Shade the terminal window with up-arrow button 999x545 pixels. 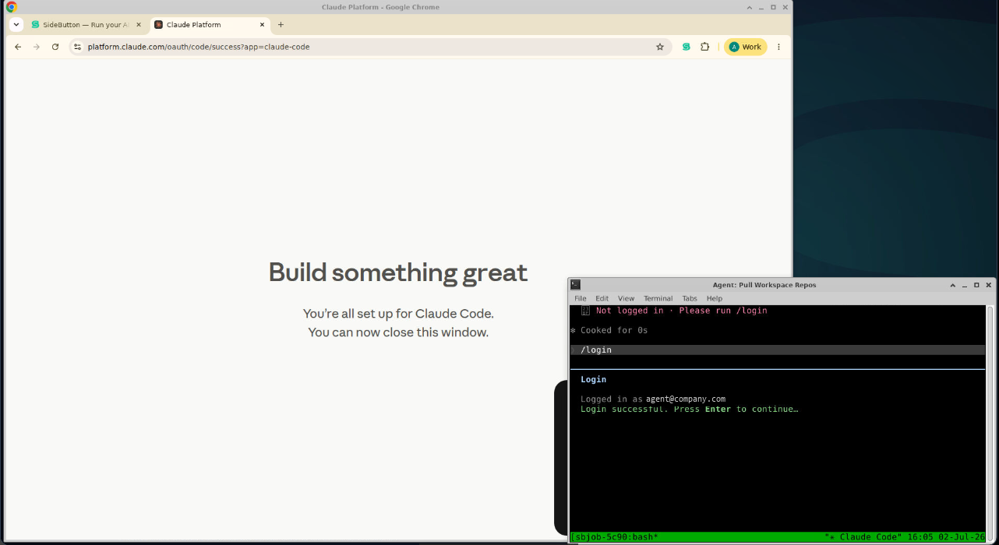coord(953,285)
